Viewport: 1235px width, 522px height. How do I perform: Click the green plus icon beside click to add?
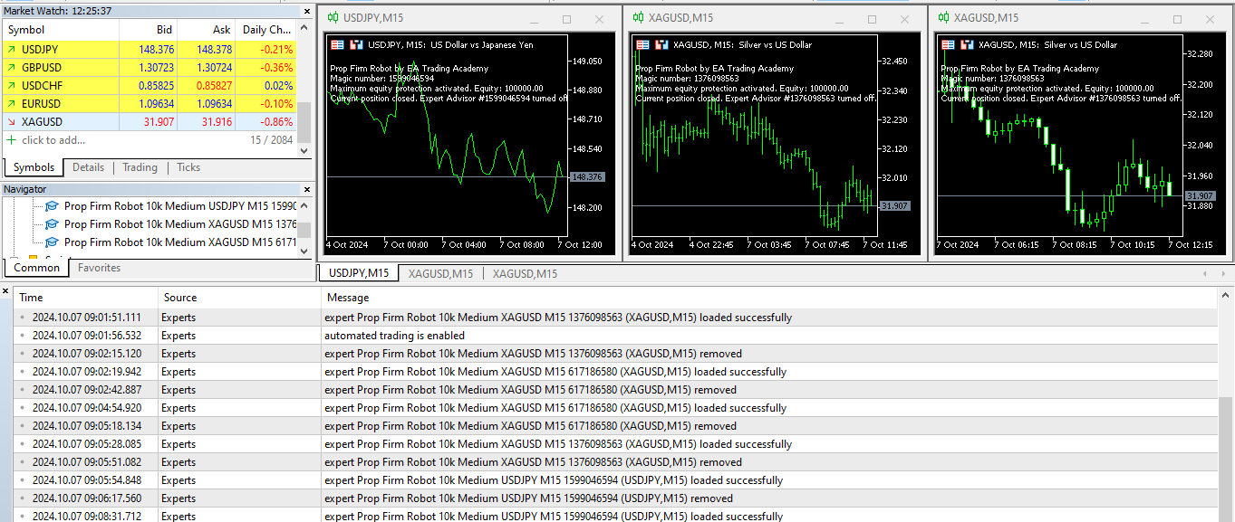tap(11, 140)
